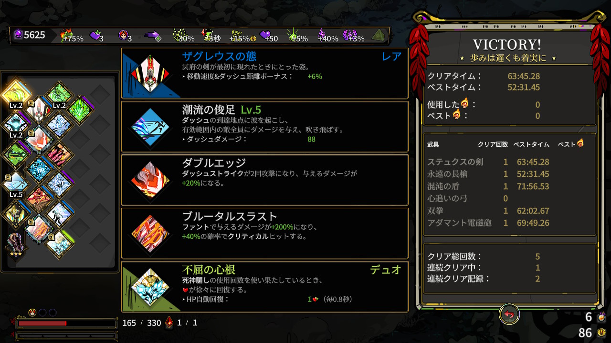The height and width of the screenshot is (343, 611).
Task: Click the VICTORY! title banner
Action: pyautogui.click(x=507, y=45)
